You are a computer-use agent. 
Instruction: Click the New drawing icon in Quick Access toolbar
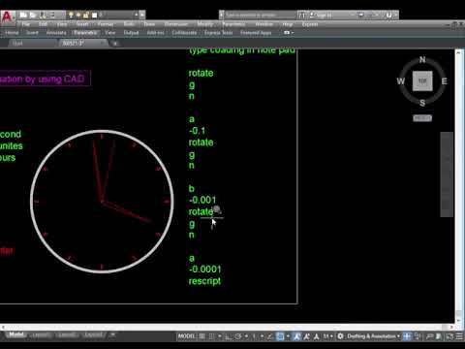pos(23,15)
